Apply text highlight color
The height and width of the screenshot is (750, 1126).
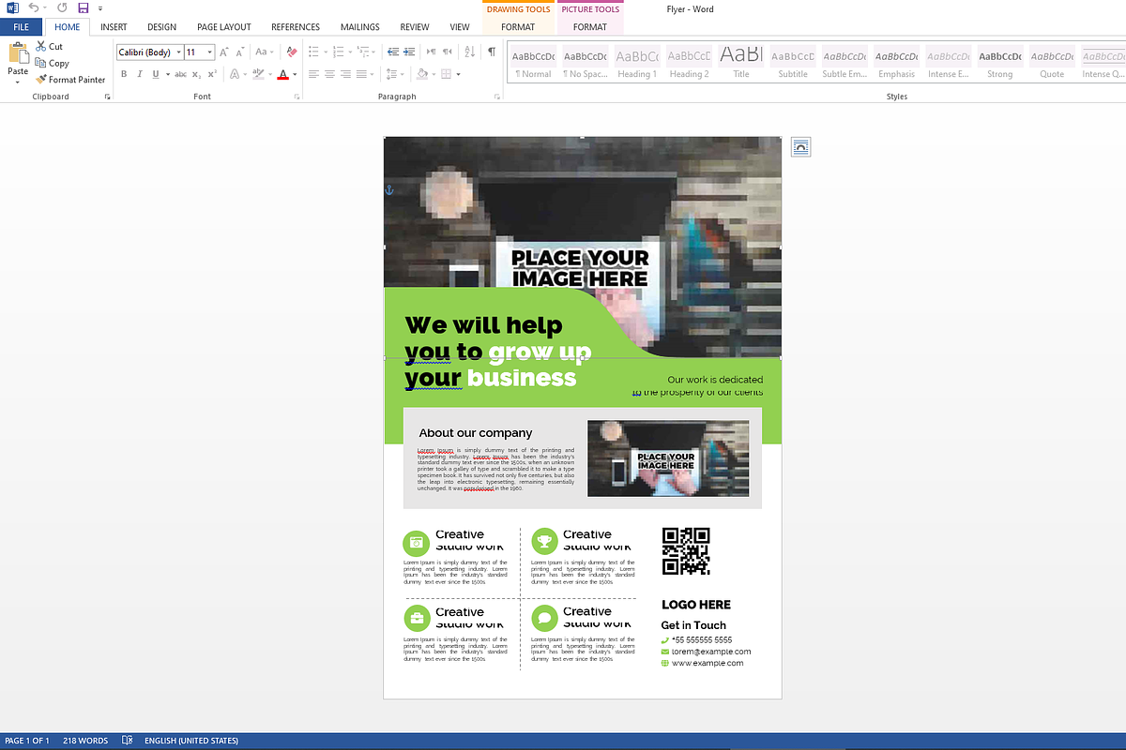257,74
